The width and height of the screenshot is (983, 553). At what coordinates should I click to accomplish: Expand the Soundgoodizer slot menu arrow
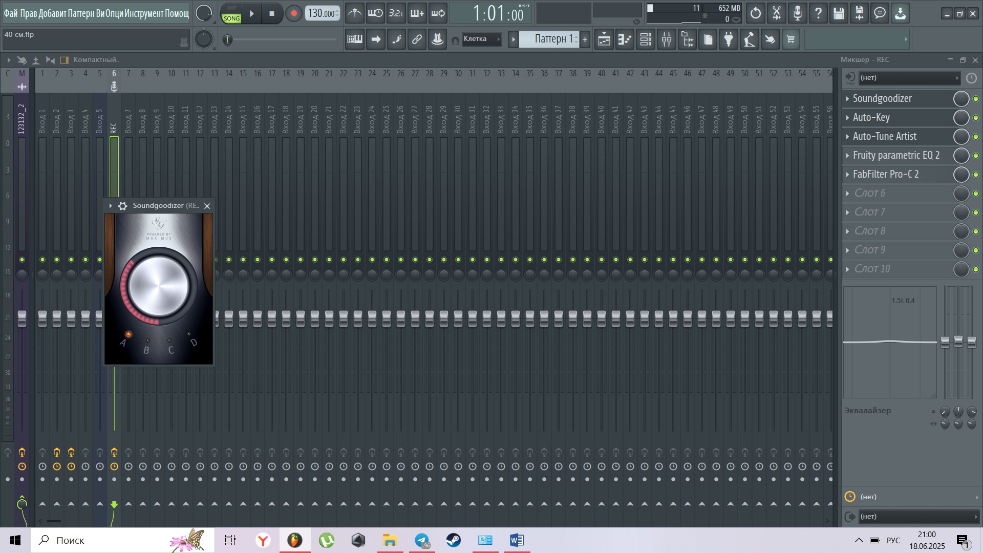[x=847, y=98]
